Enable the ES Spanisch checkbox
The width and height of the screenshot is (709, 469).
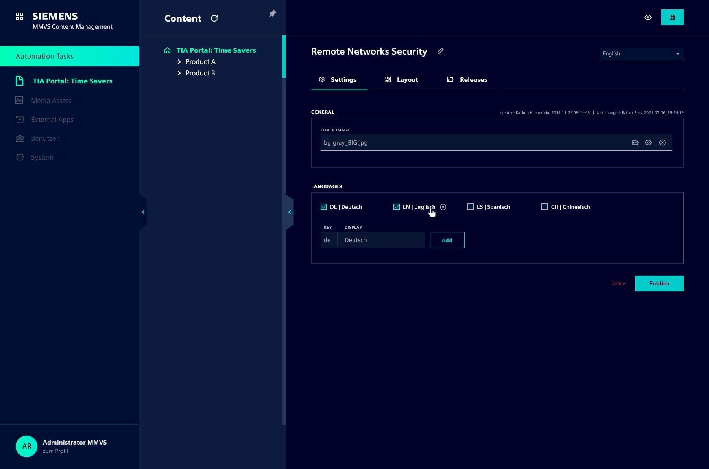click(x=470, y=207)
